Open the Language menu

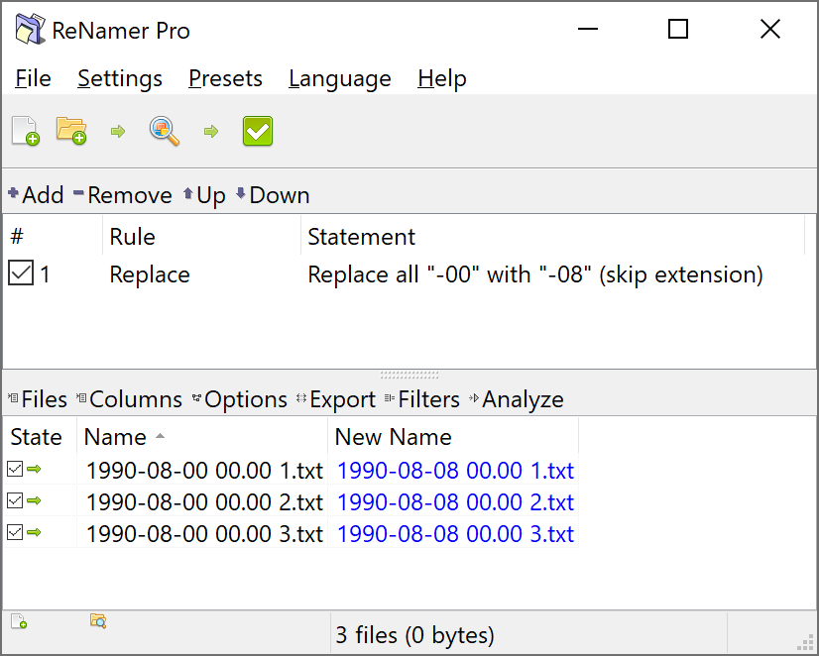point(339,79)
